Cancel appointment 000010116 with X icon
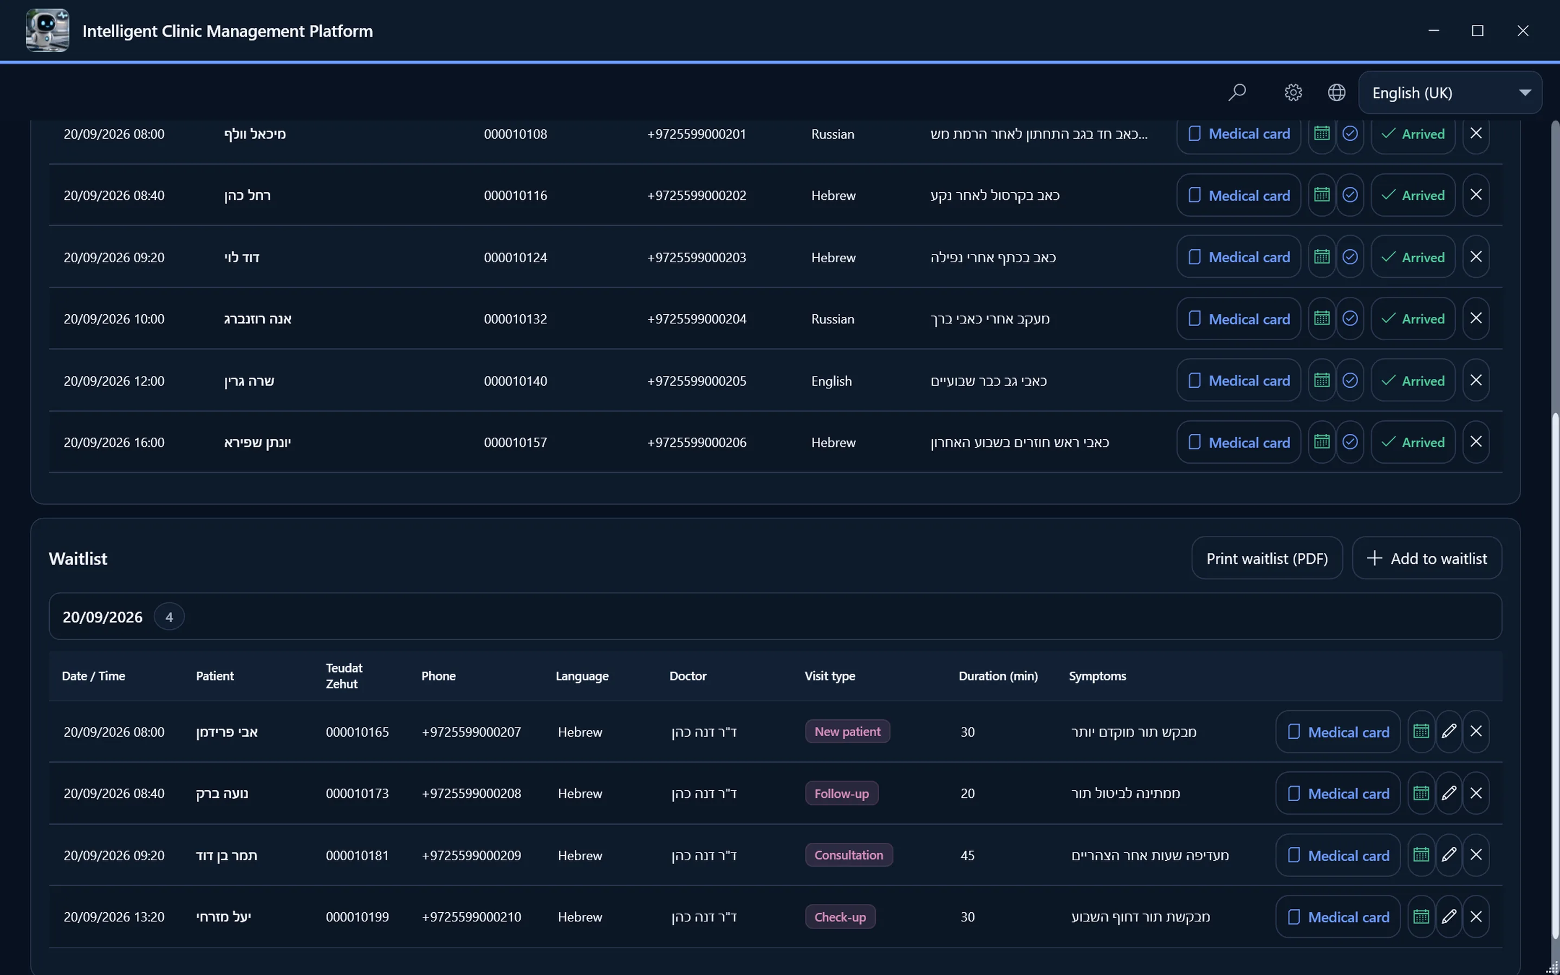The height and width of the screenshot is (975, 1560). click(1475, 195)
